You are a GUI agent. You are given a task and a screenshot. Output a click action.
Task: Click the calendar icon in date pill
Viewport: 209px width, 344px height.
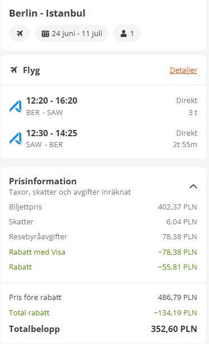point(45,34)
